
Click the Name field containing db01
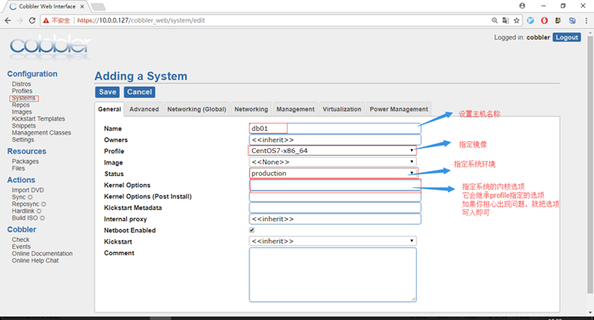click(335, 129)
